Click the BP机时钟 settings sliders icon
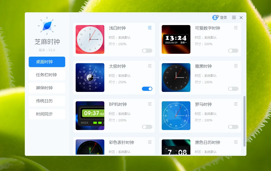Image resolution: width=271 pixels, height=171 pixels. point(150,104)
